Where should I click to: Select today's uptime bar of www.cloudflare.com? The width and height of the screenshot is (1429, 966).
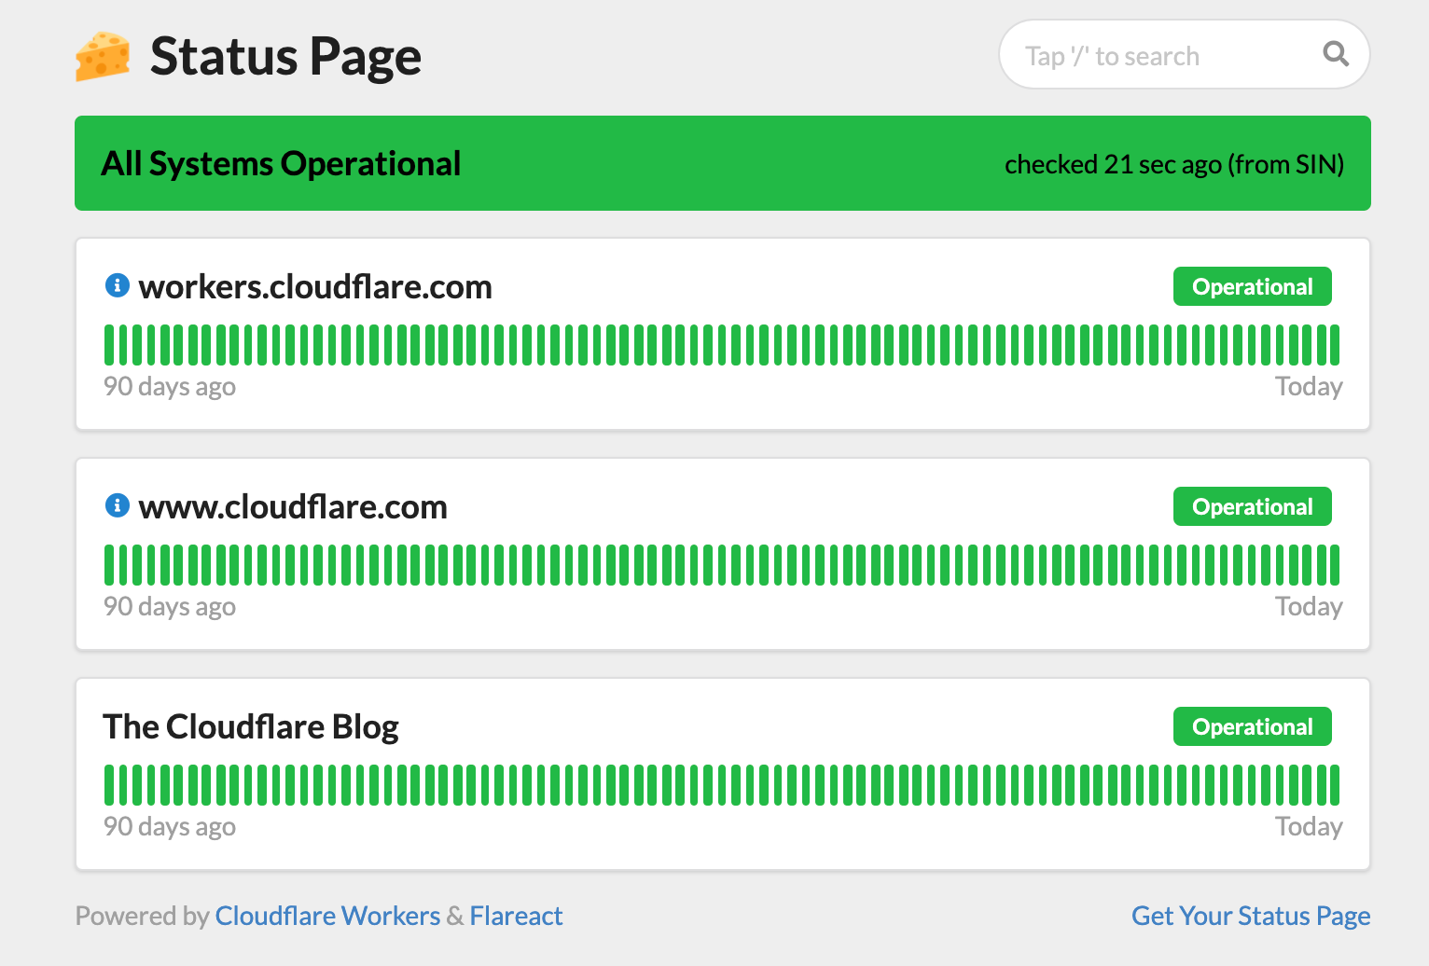[x=1335, y=565]
